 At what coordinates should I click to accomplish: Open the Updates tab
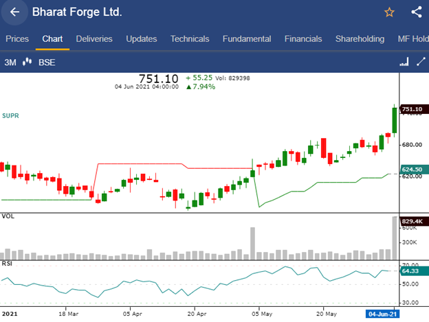pos(142,38)
